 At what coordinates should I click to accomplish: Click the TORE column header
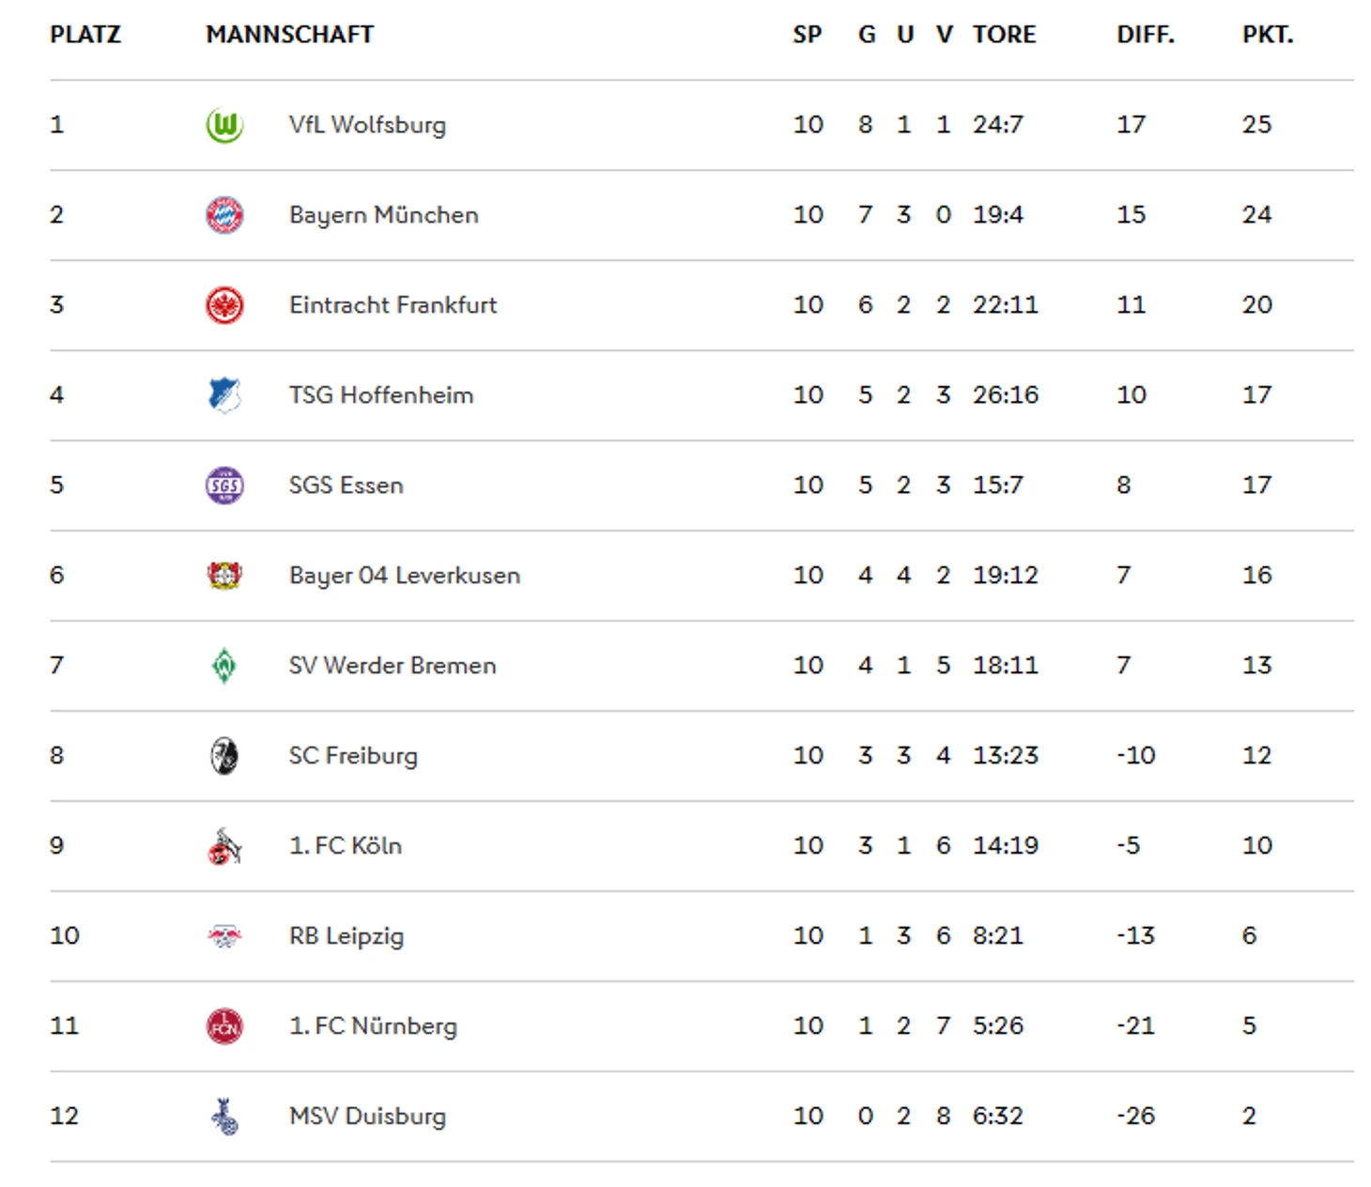1004,35
